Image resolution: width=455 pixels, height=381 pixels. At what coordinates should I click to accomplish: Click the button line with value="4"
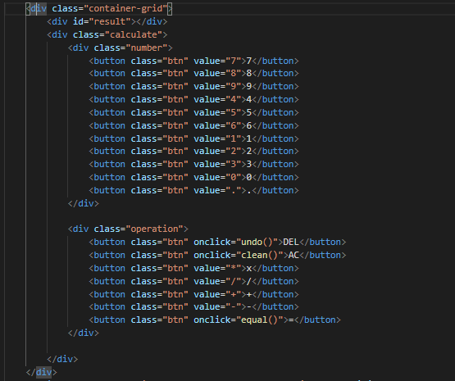pyautogui.click(x=193, y=99)
